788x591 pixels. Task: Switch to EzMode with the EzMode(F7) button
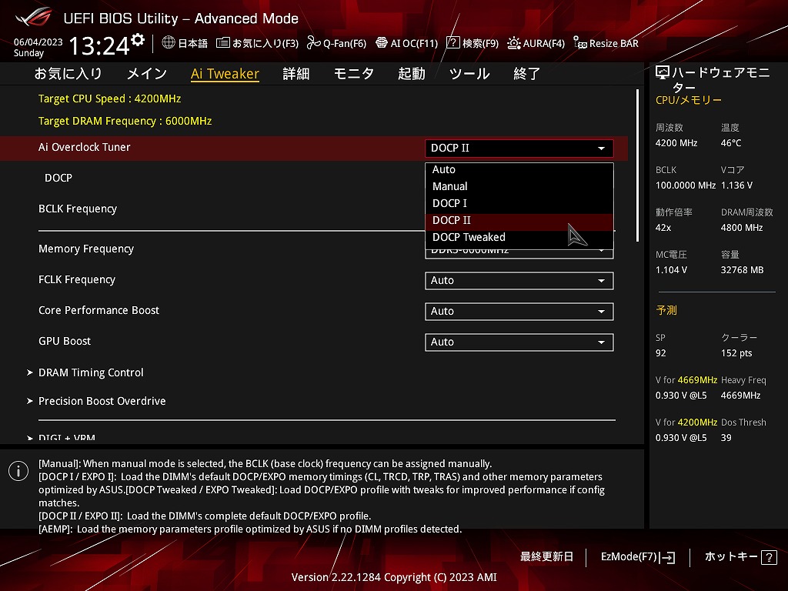click(637, 557)
